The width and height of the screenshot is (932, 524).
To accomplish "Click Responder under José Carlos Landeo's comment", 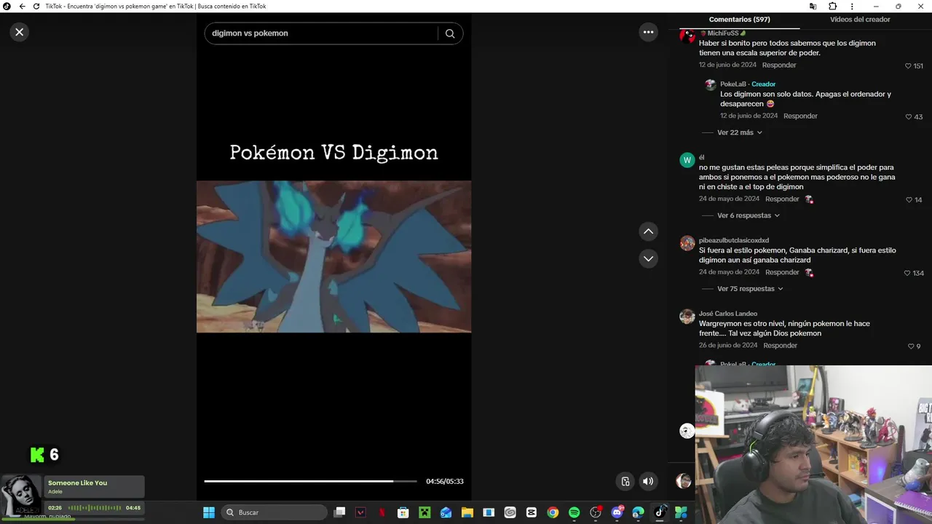I will pyautogui.click(x=780, y=346).
